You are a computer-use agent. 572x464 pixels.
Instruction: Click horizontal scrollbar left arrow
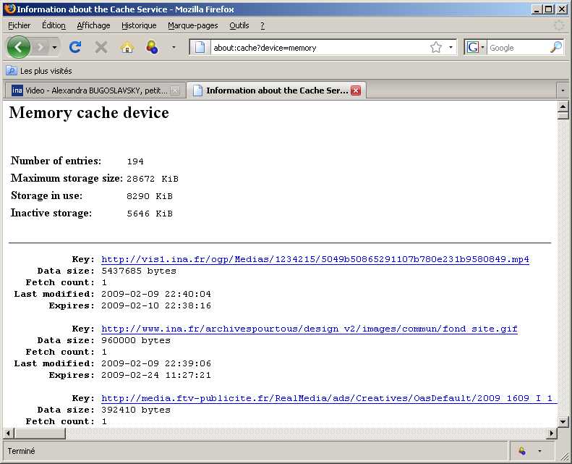[x=9, y=434]
